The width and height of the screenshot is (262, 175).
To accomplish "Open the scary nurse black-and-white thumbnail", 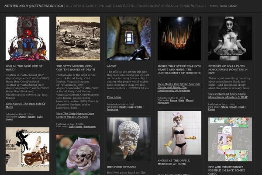I will 230,38.
